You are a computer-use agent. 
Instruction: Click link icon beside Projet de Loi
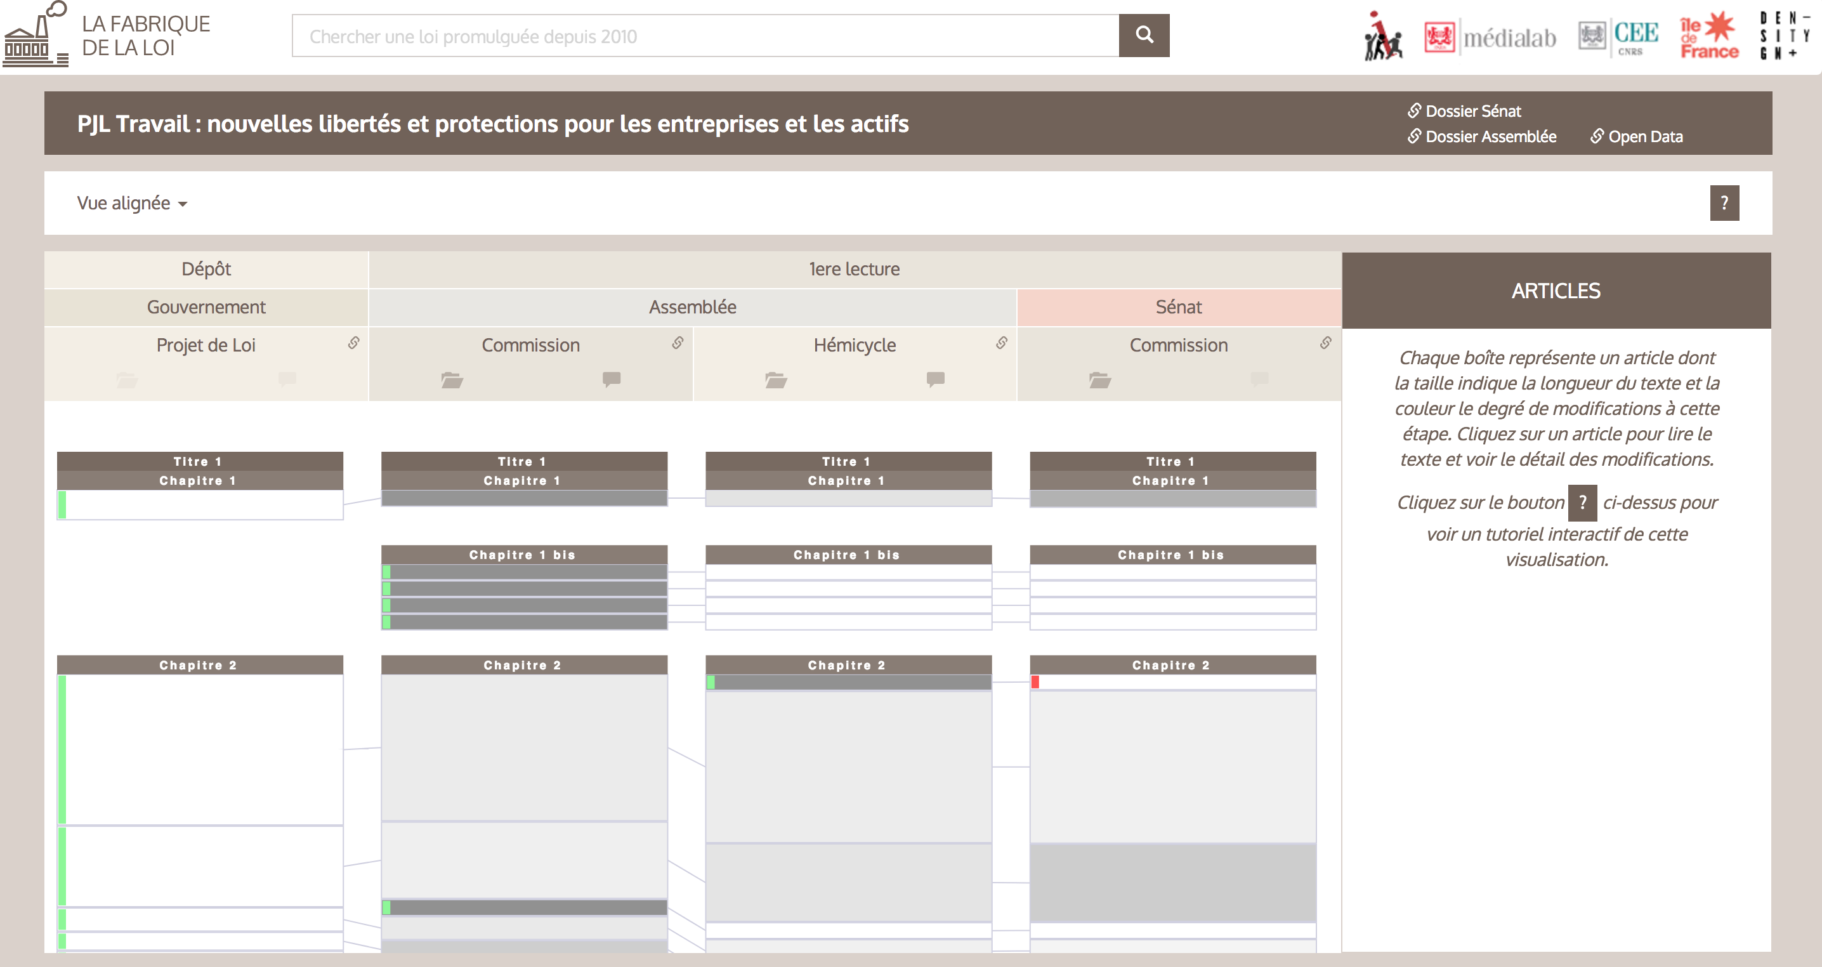coord(353,343)
